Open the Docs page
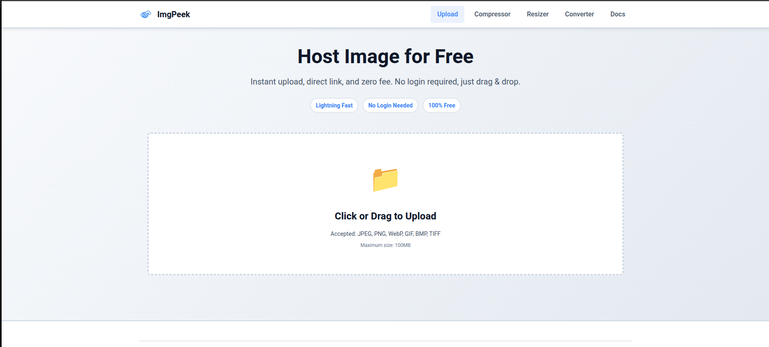 pos(617,14)
